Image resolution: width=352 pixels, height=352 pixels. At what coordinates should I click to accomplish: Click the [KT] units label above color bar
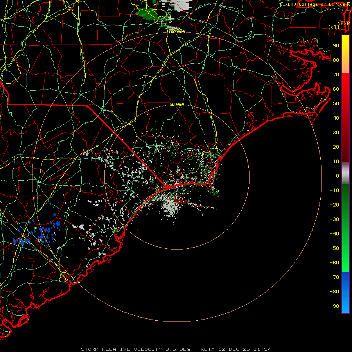click(334, 27)
